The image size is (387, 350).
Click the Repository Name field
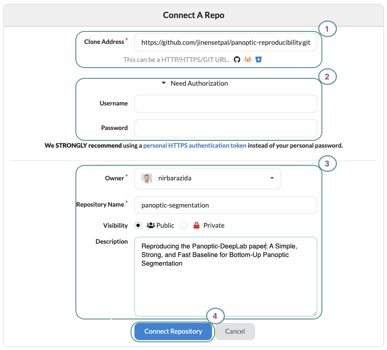[x=226, y=205]
